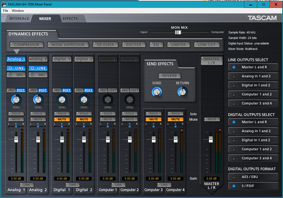The width and height of the screenshot is (283, 198).
Task: Click the Digital 1 send knob
Action: pyautogui.click(x=62, y=100)
